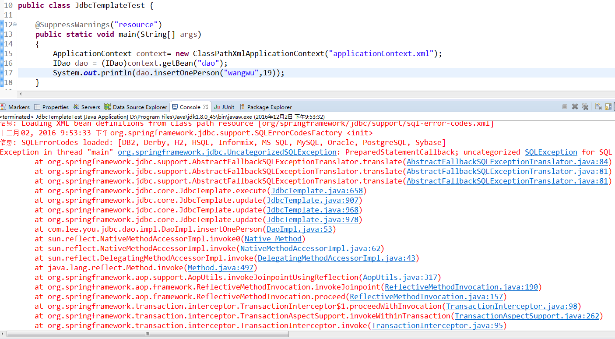Open the Native Method link

[x=273, y=239]
